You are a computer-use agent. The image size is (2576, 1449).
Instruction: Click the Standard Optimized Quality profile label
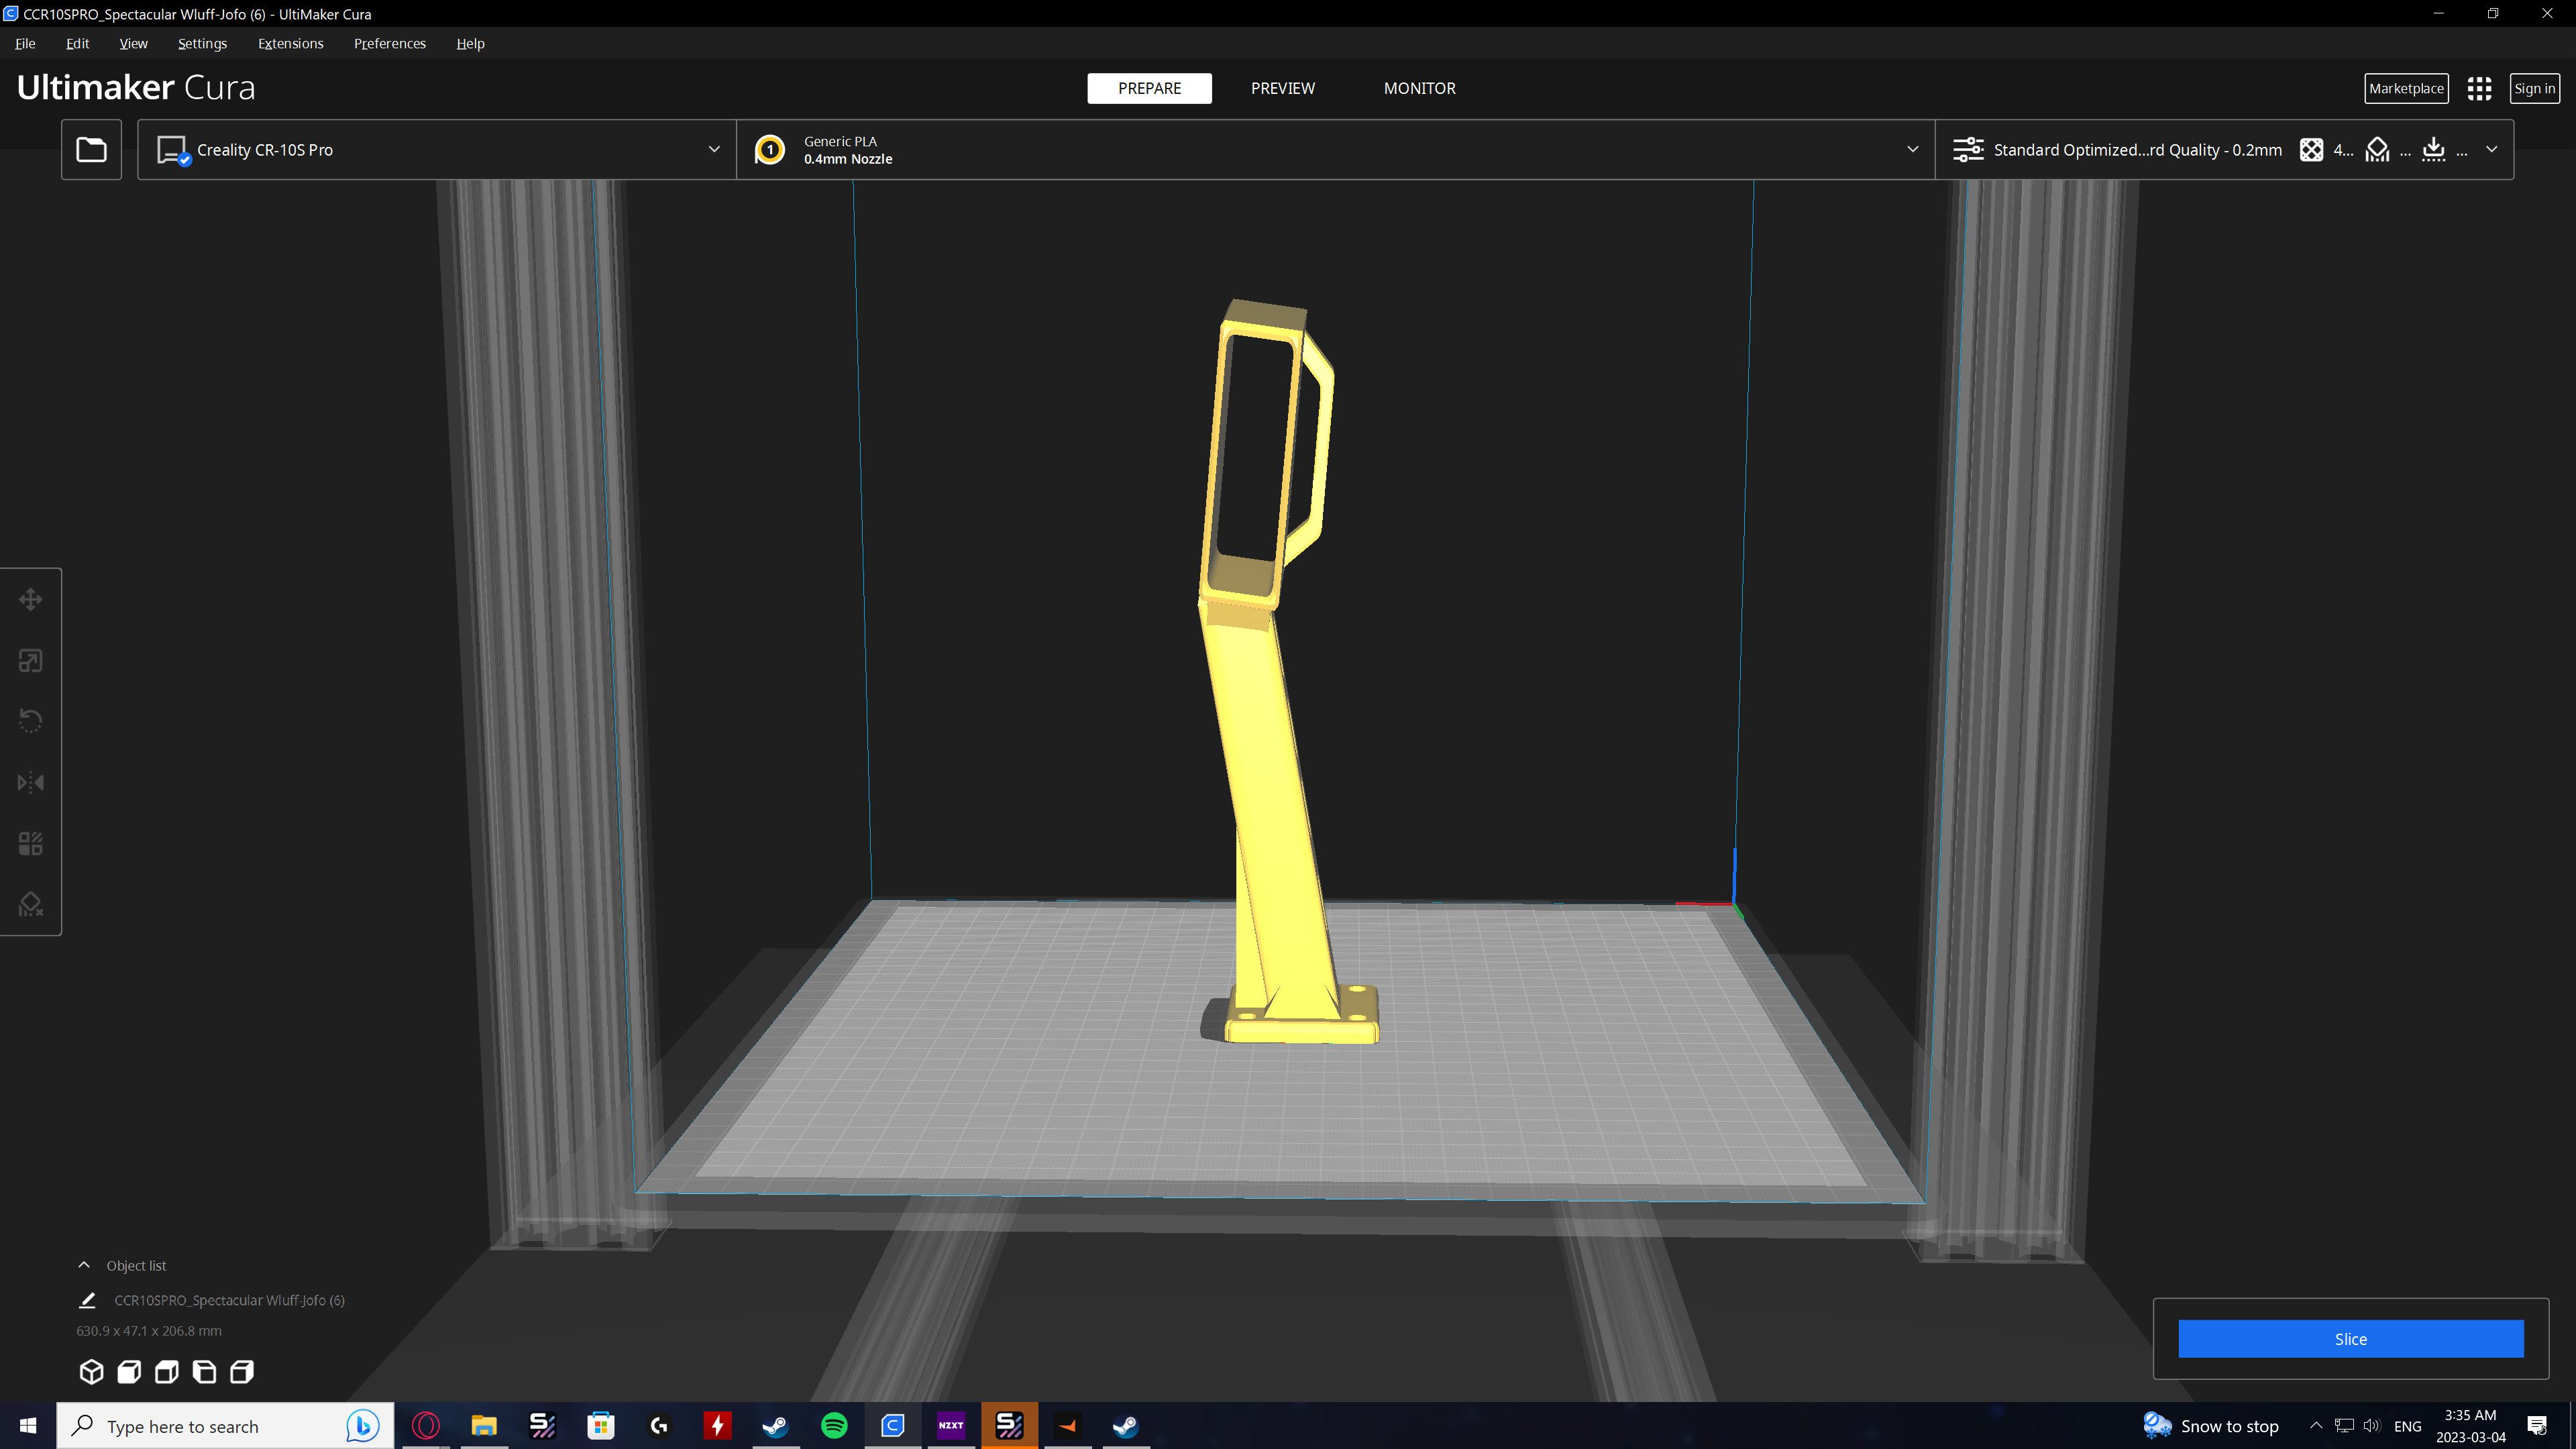pos(2137,150)
